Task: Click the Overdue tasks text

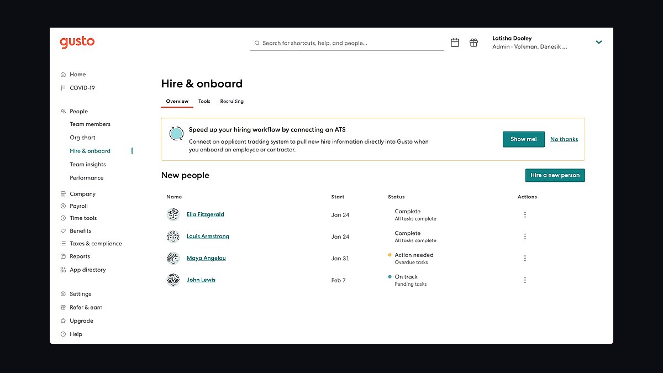Action: (x=411, y=262)
